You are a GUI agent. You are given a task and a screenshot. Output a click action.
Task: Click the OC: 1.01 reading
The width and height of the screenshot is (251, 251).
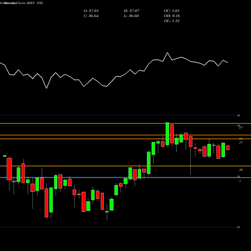point(172,11)
